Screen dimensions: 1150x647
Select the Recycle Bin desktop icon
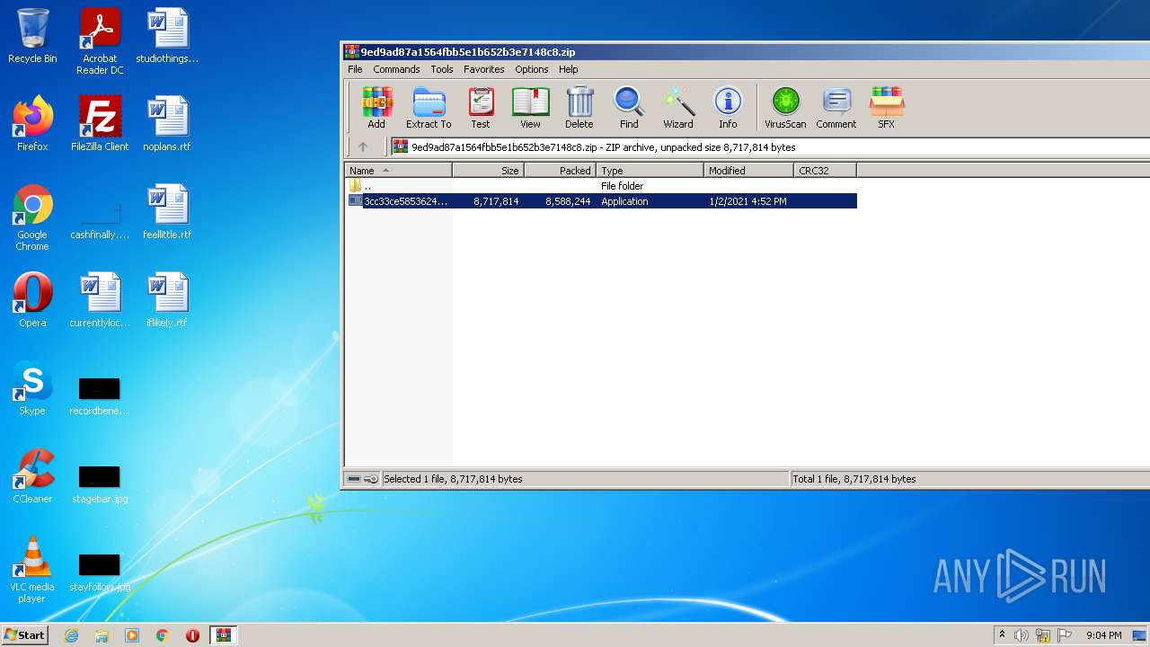pos(32,36)
